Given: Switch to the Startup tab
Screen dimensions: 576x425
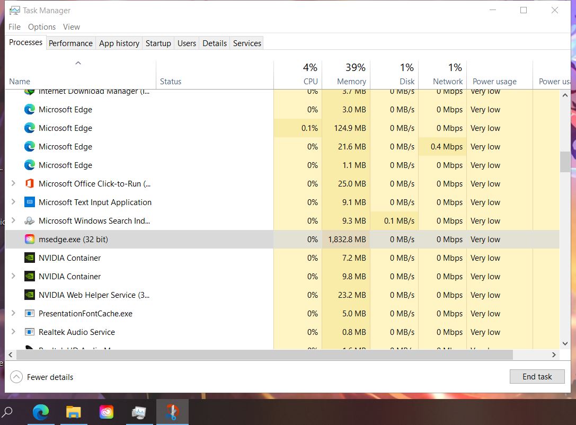Looking at the screenshot, I should [158, 43].
